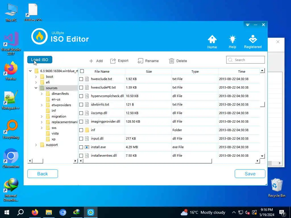Collapse the sources folder in the tree
The image size is (291, 218).
click(36, 88)
